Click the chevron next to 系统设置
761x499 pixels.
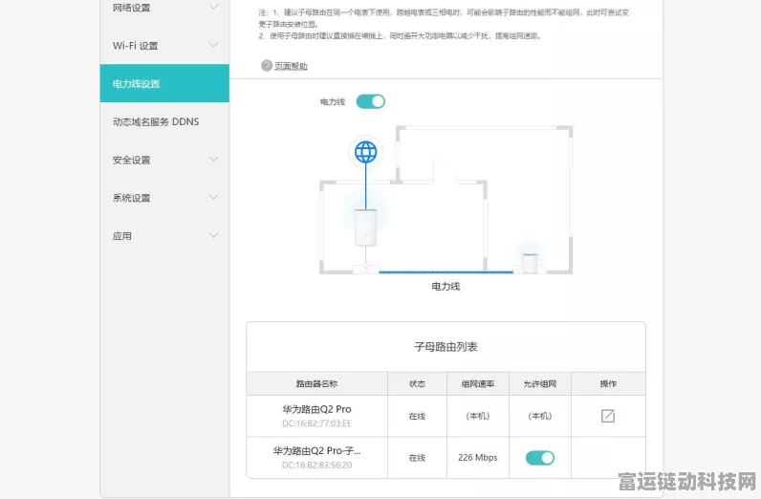click(213, 197)
